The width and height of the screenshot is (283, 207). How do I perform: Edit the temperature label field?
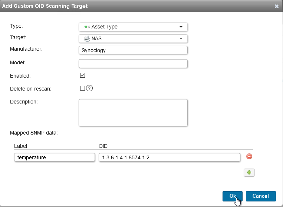(x=55, y=157)
